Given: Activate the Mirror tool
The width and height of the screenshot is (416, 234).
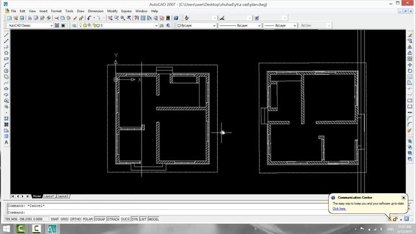Looking at the screenshot, I should pos(410,47).
